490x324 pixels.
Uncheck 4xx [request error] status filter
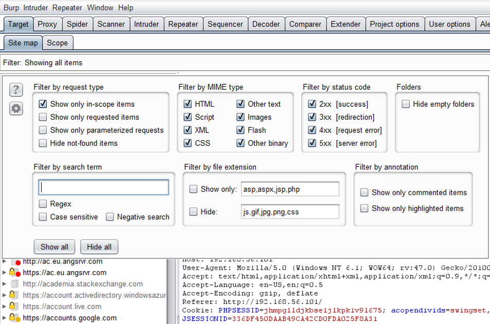[x=312, y=130]
